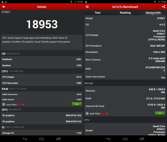This screenshot has width=167, height=142.
Task: Tap the CPU integer row 2313
Action: [42, 77]
